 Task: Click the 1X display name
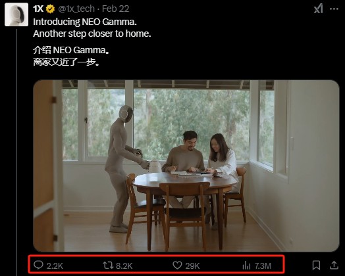38,9
